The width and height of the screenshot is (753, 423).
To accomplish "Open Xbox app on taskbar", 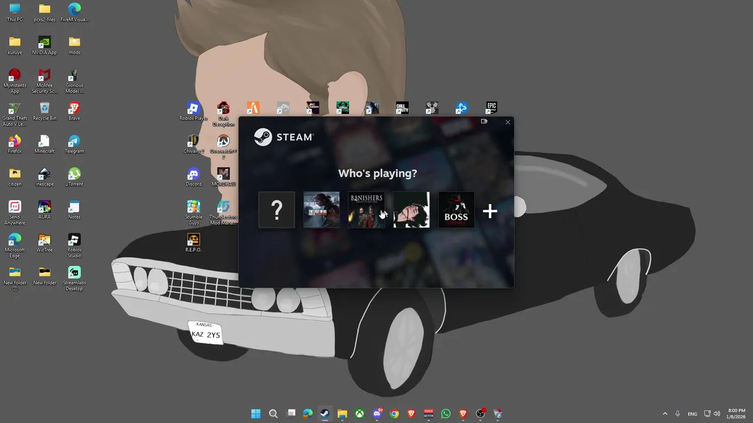I will click(x=359, y=414).
